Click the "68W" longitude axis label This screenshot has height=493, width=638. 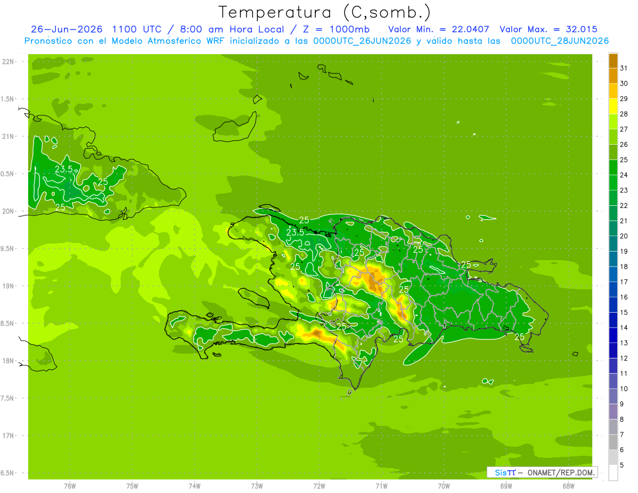568,486
